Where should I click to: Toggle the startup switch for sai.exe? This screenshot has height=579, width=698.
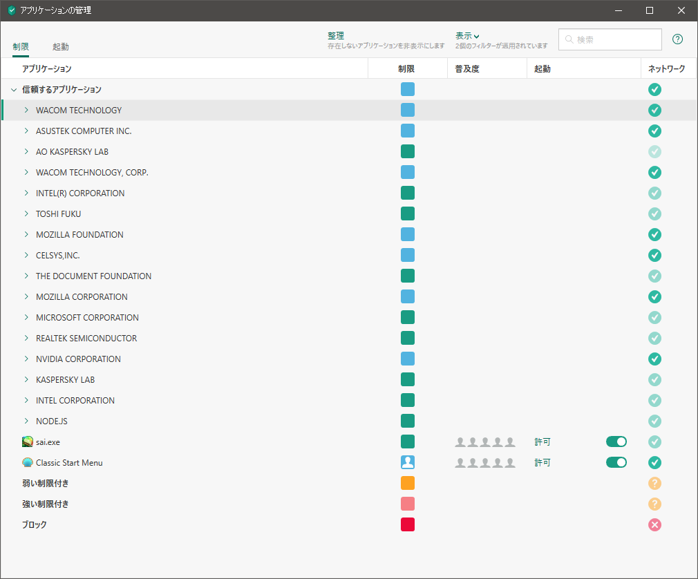[x=616, y=442]
